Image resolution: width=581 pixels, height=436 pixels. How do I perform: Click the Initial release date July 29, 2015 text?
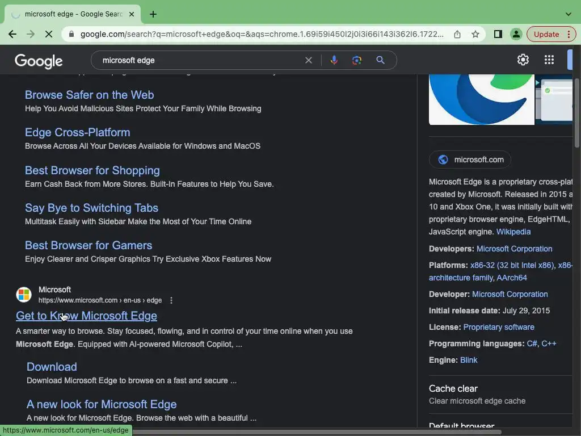coord(489,311)
